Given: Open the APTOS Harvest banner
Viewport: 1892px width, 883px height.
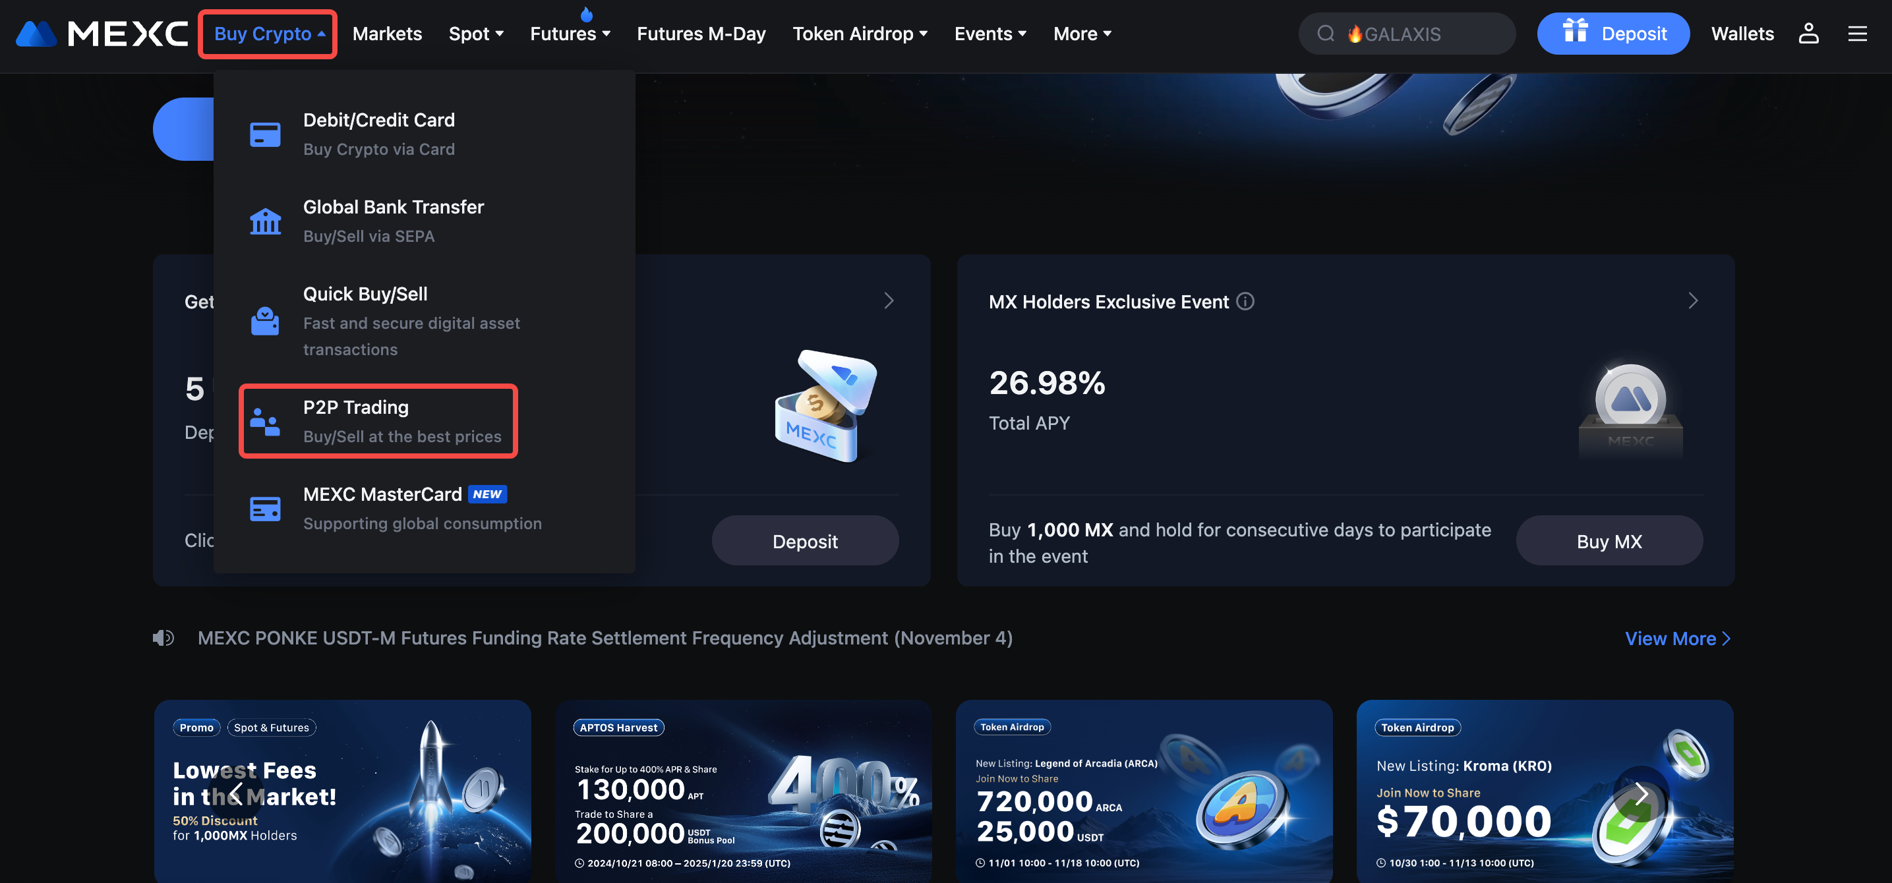Looking at the screenshot, I should [x=744, y=791].
